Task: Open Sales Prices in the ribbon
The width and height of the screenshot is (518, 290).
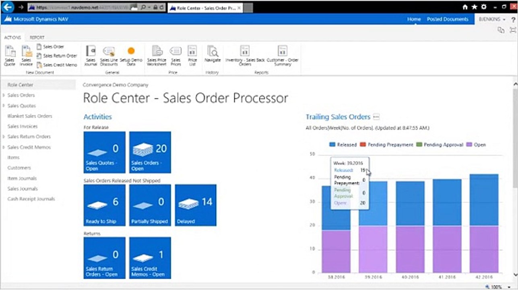Action: click(x=175, y=56)
